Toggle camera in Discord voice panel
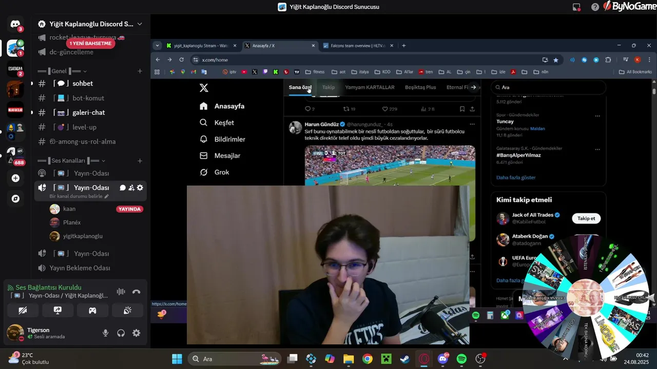 [x=23, y=310]
